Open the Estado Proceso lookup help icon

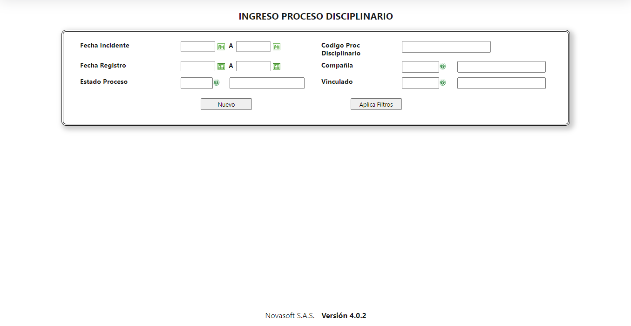[x=216, y=82]
